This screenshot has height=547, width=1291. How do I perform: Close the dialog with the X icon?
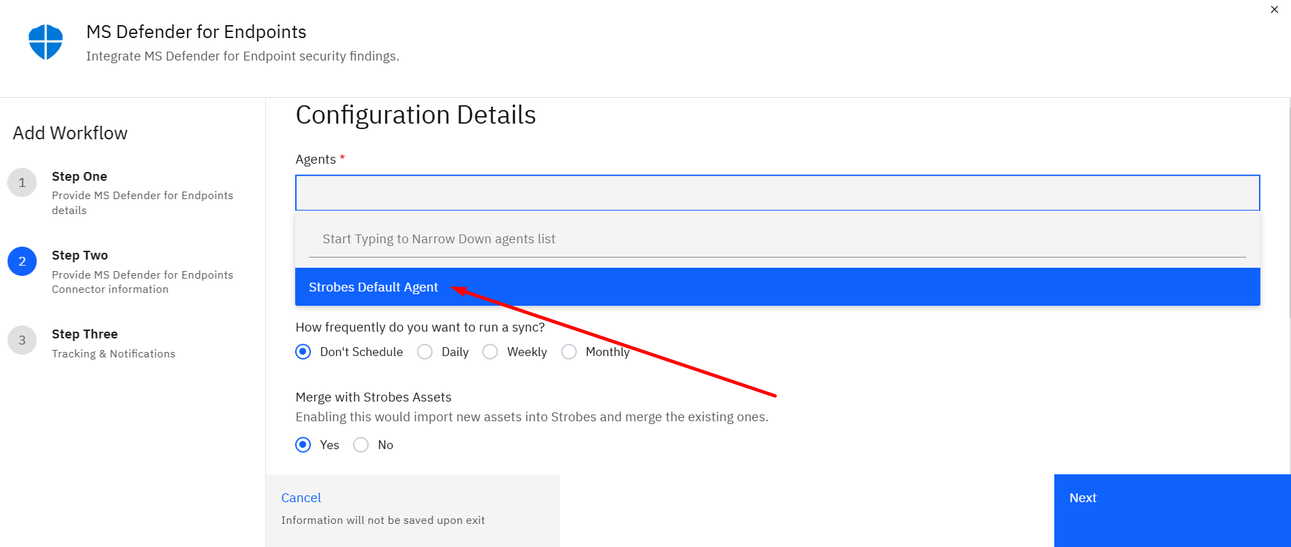(x=1274, y=10)
